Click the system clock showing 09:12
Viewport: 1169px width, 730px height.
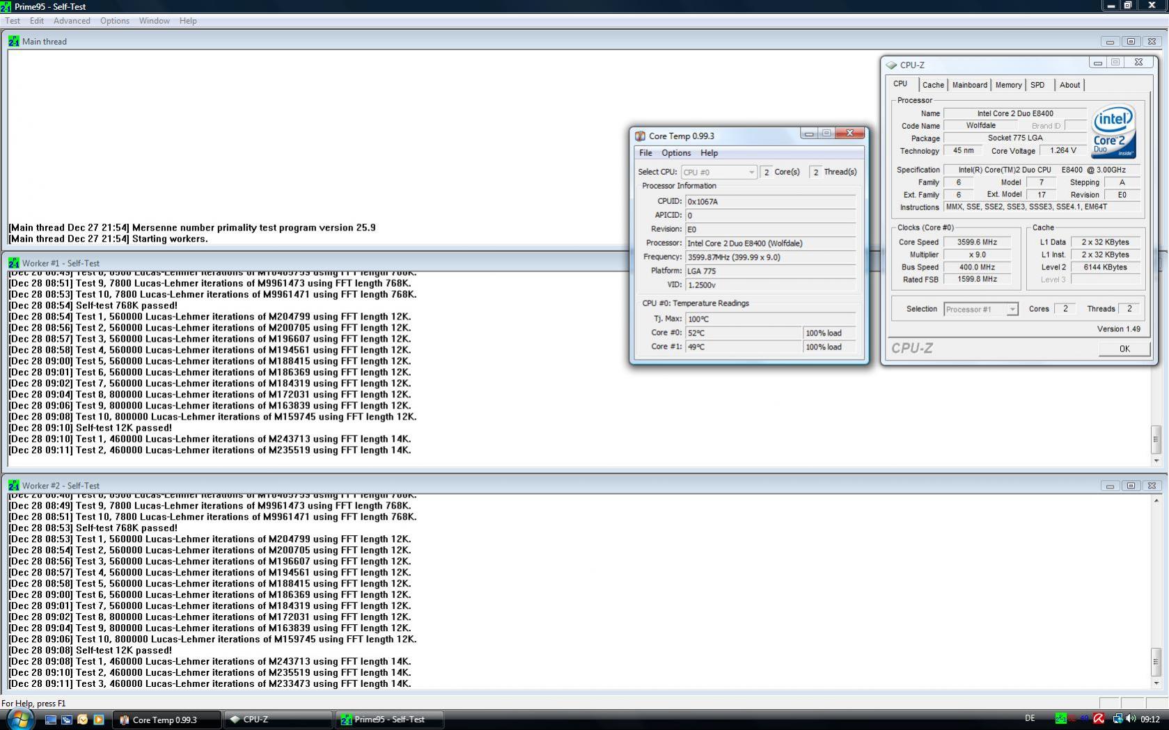(1150, 719)
